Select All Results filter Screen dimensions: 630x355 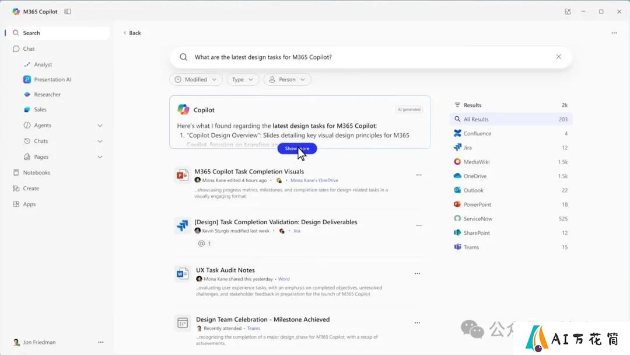pyautogui.click(x=510, y=120)
